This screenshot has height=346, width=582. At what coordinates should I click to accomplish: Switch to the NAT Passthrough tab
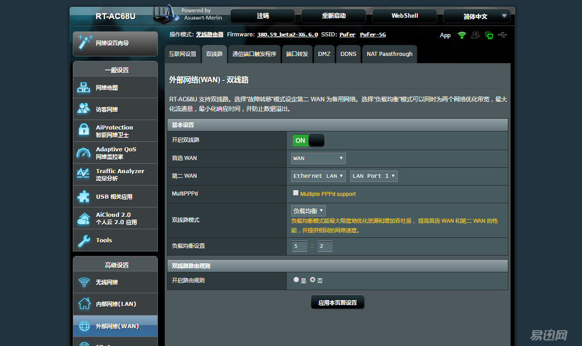click(x=390, y=54)
